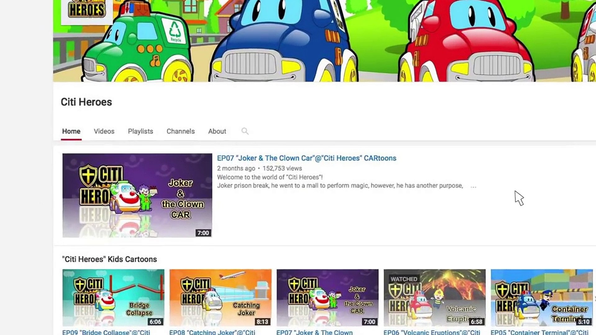Play EP07 thumbnail in the Kids Cartoons row
Image resolution: width=596 pixels, height=335 pixels.
[327, 297]
